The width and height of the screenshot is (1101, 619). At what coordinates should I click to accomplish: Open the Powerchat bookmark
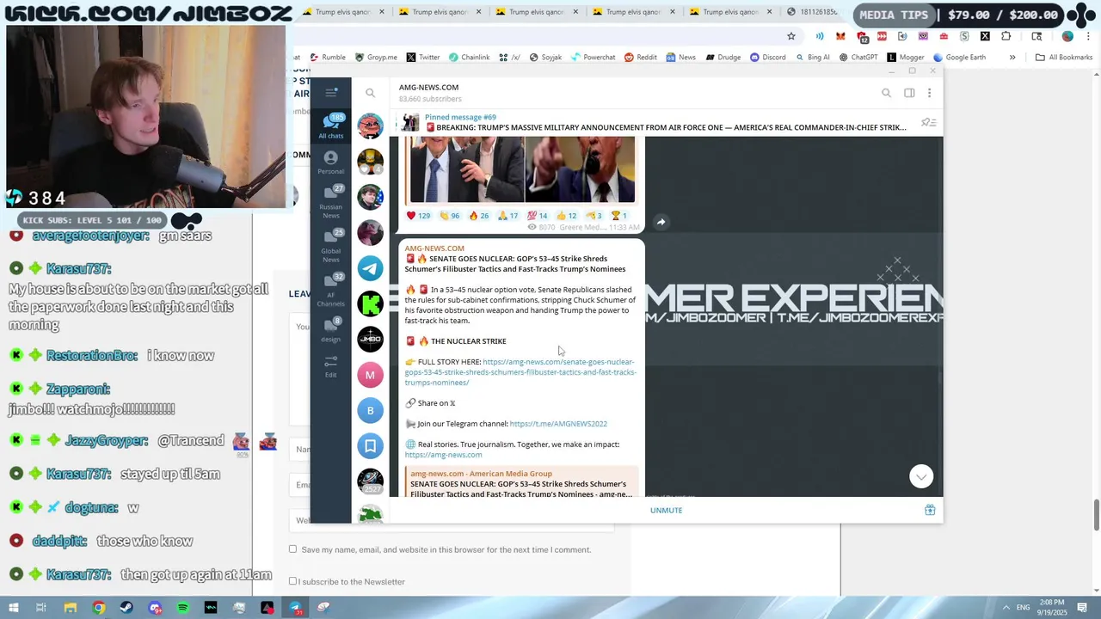point(593,58)
